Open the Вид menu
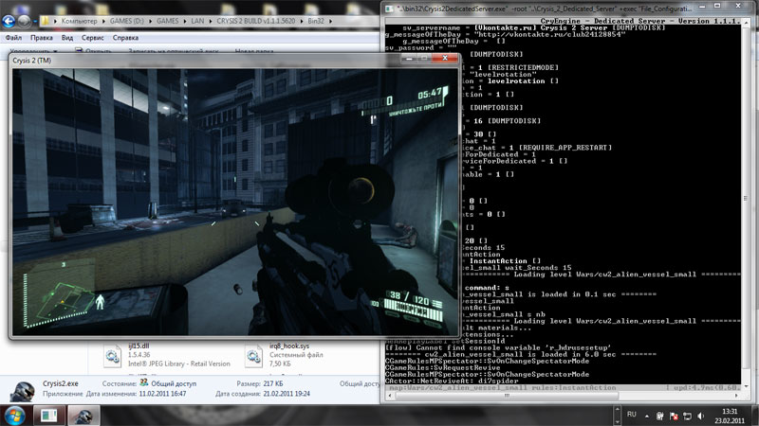This screenshot has width=759, height=426. [x=67, y=38]
